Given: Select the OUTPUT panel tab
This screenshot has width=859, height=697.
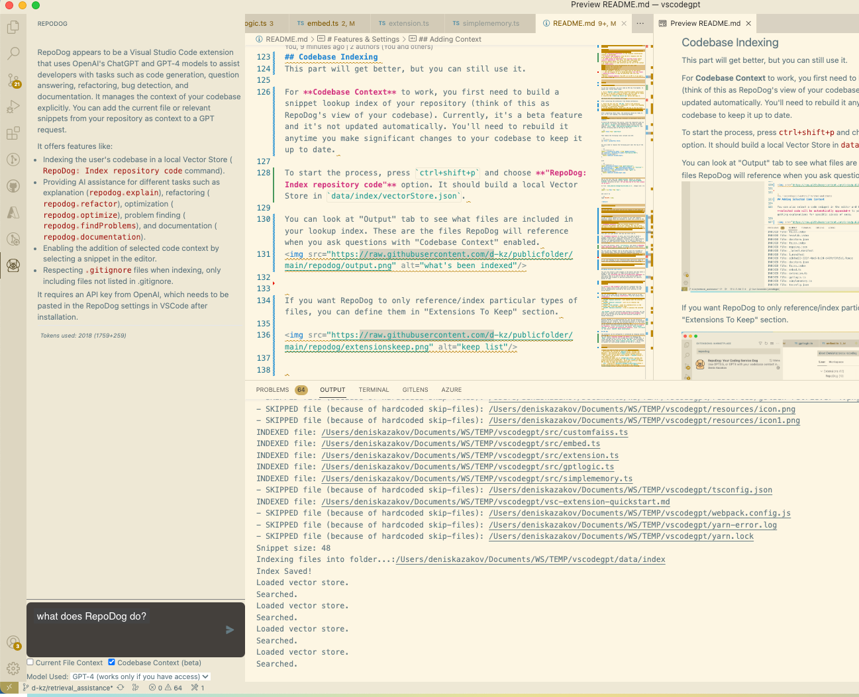Looking at the screenshot, I should point(332,390).
